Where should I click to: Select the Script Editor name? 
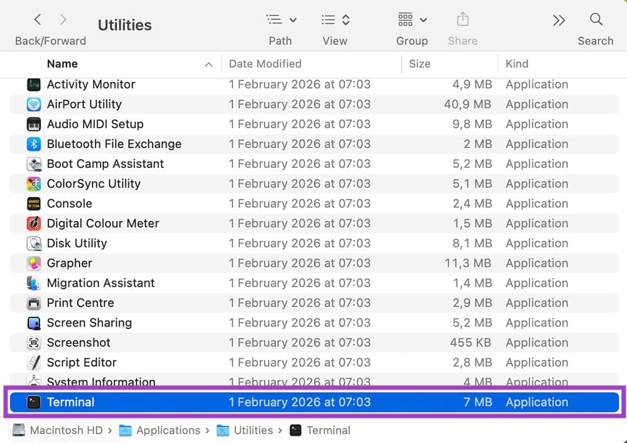click(82, 363)
